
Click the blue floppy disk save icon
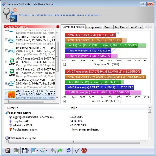[x=24, y=150]
